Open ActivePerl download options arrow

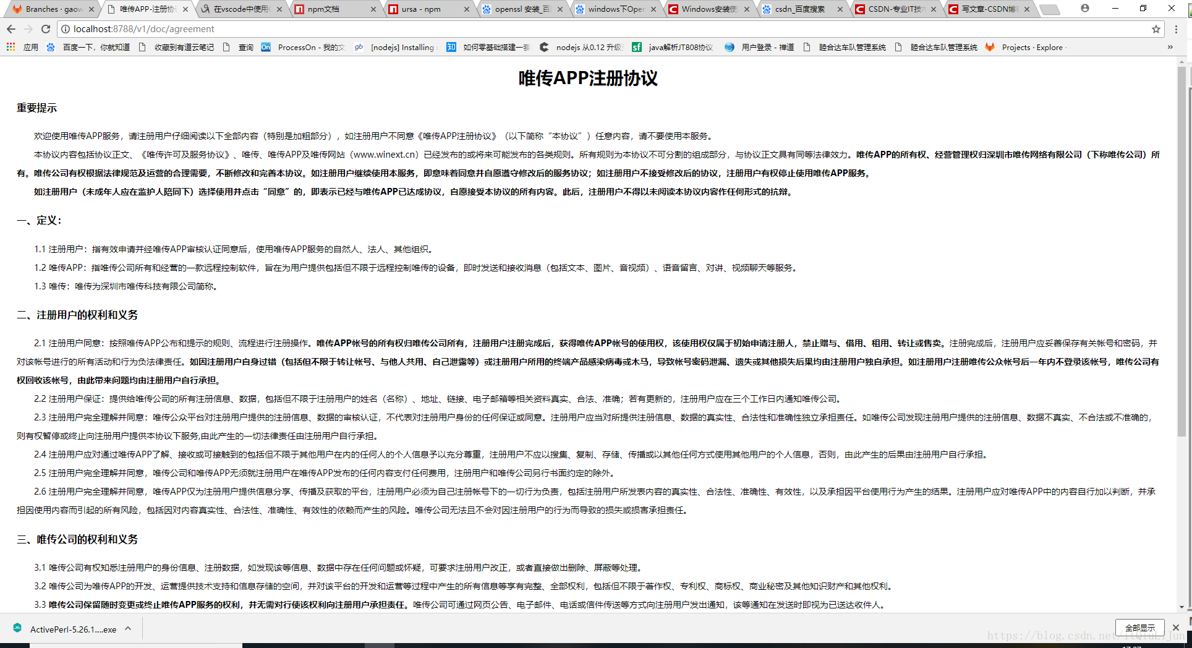[128, 629]
